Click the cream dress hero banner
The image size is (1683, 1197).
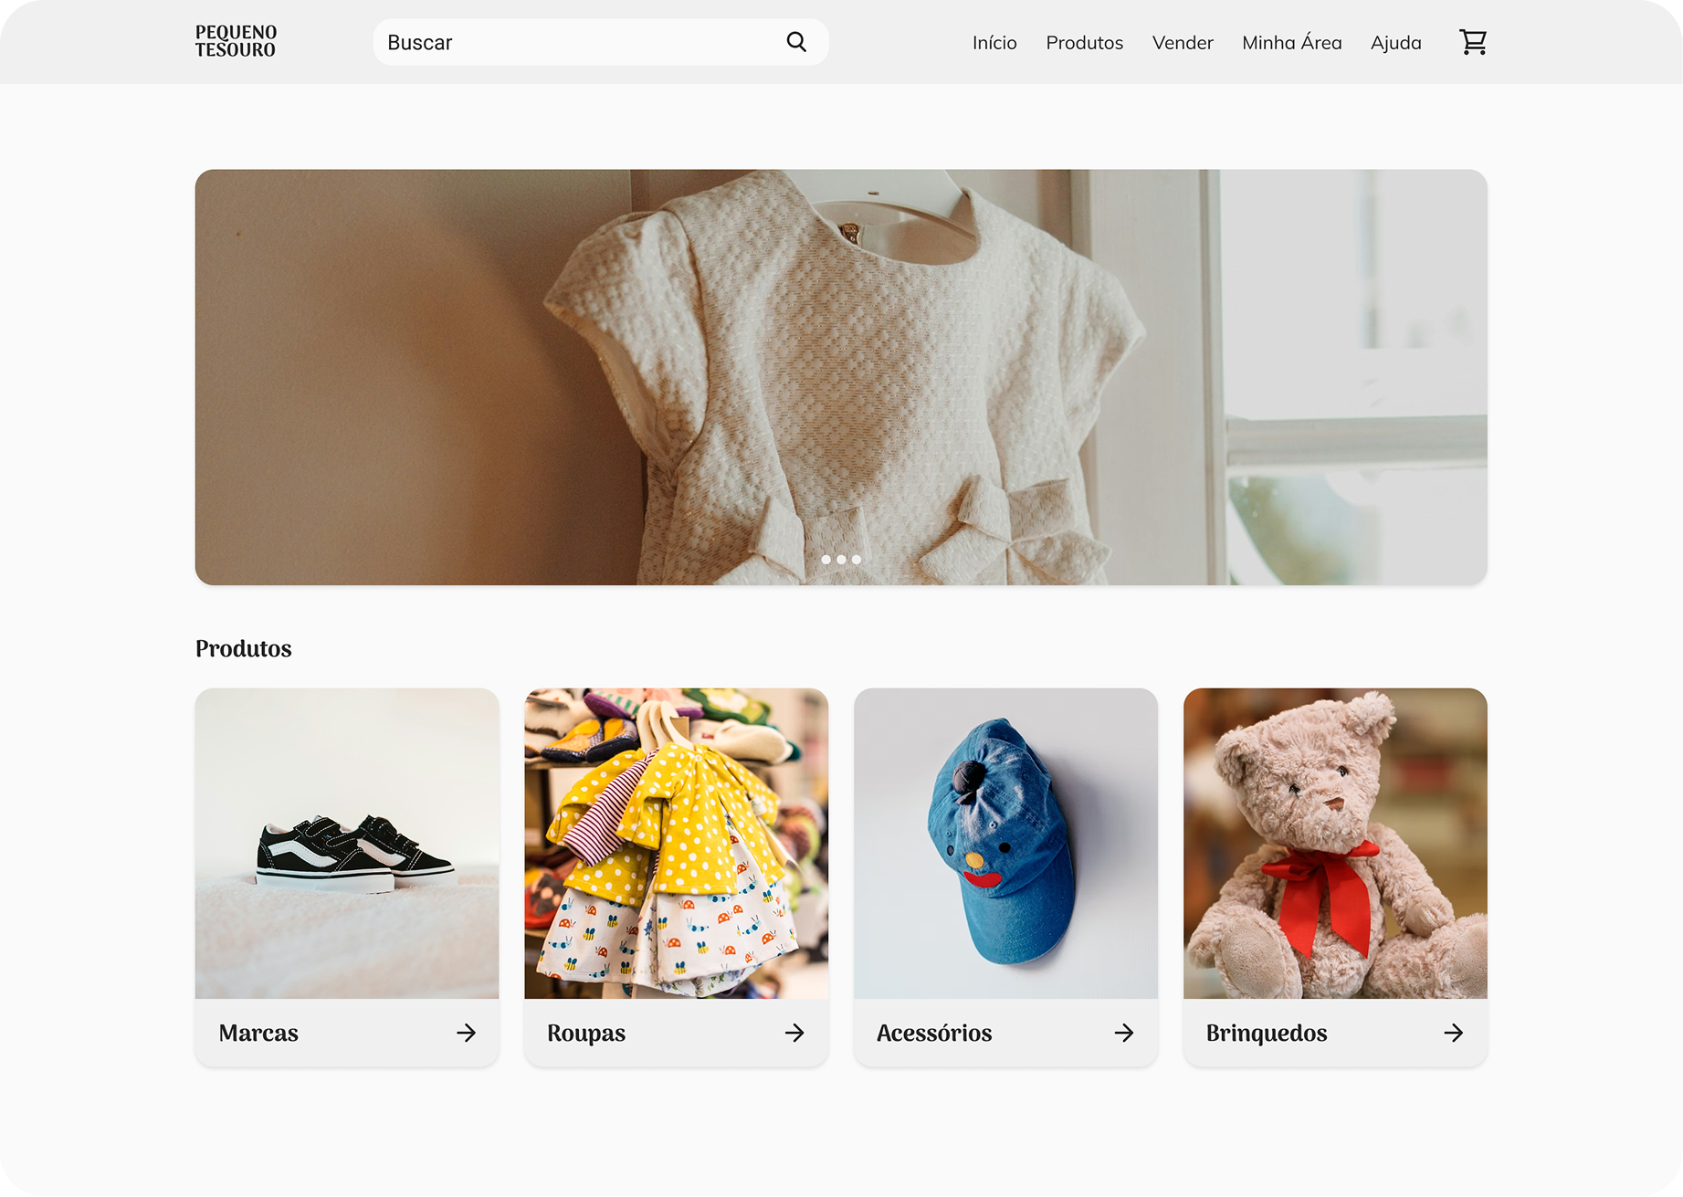click(840, 365)
